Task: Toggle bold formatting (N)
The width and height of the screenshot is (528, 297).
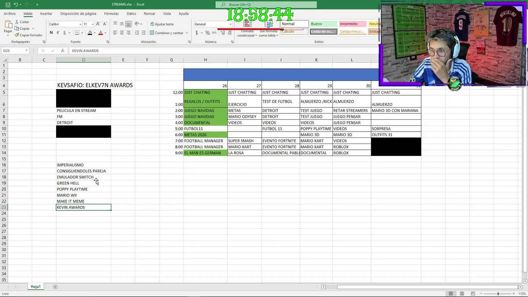Action: click(x=51, y=33)
